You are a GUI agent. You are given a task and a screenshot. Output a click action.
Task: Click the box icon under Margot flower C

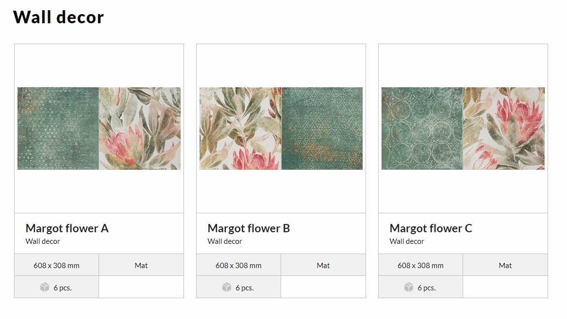point(409,287)
